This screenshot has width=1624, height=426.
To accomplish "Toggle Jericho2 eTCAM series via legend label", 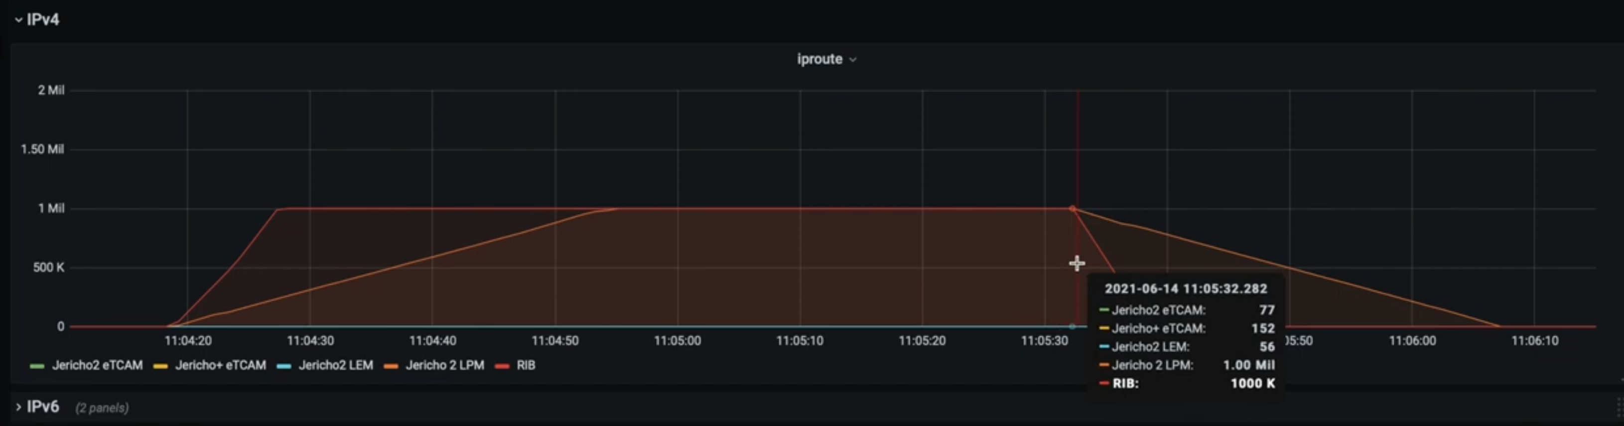I will click(x=97, y=365).
